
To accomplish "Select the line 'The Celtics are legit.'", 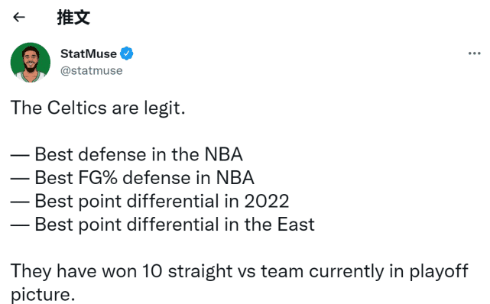I will tap(98, 108).
